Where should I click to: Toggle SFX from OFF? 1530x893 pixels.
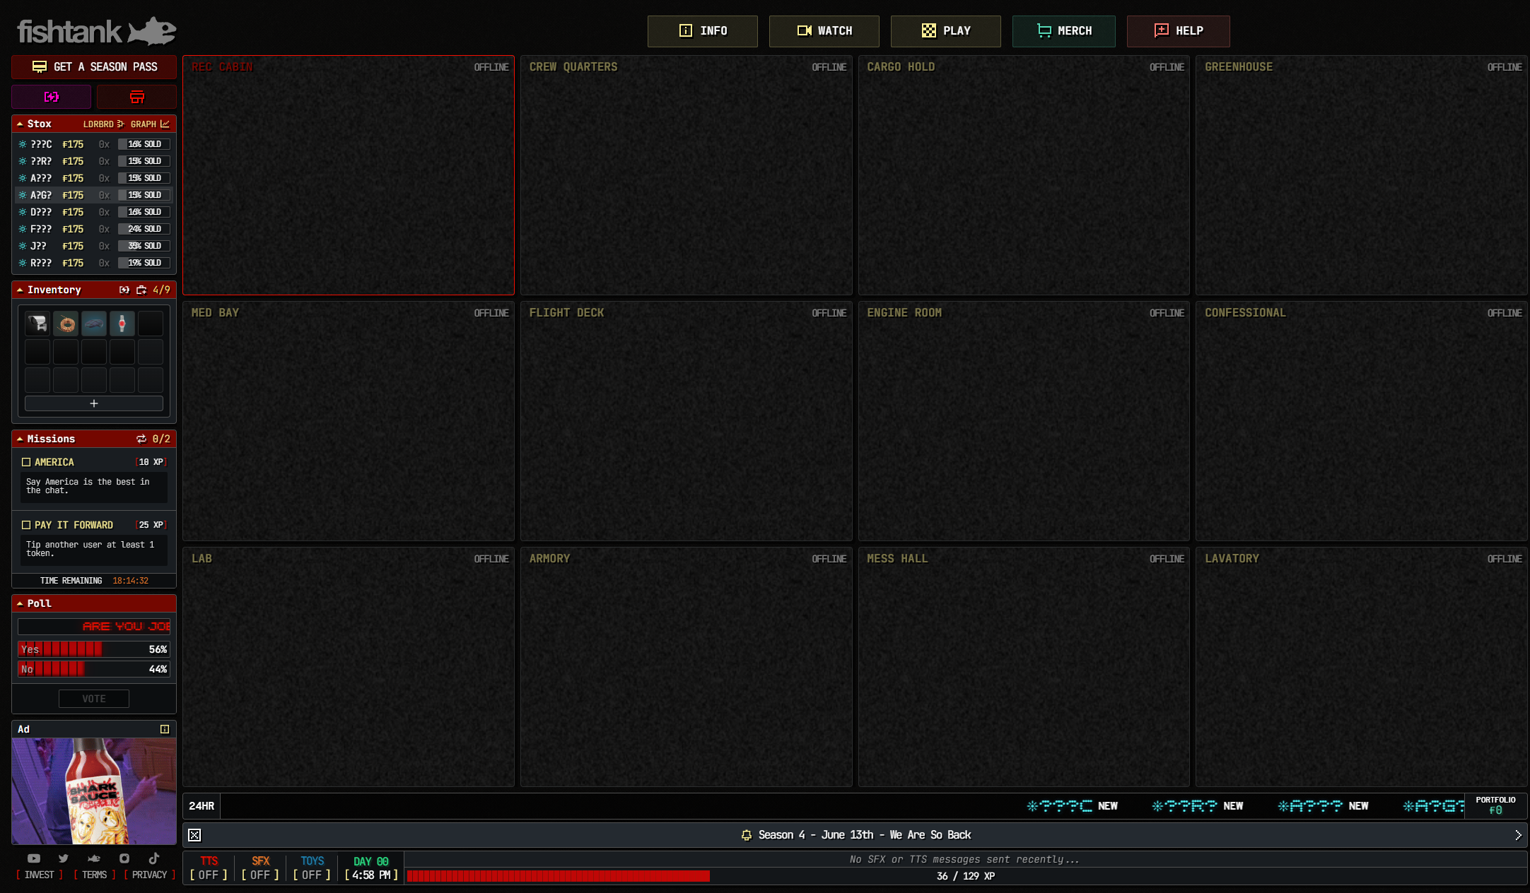pyautogui.click(x=260, y=868)
